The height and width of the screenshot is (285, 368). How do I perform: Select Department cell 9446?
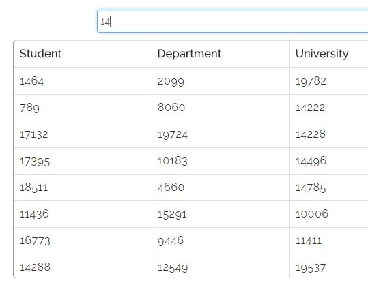point(221,241)
